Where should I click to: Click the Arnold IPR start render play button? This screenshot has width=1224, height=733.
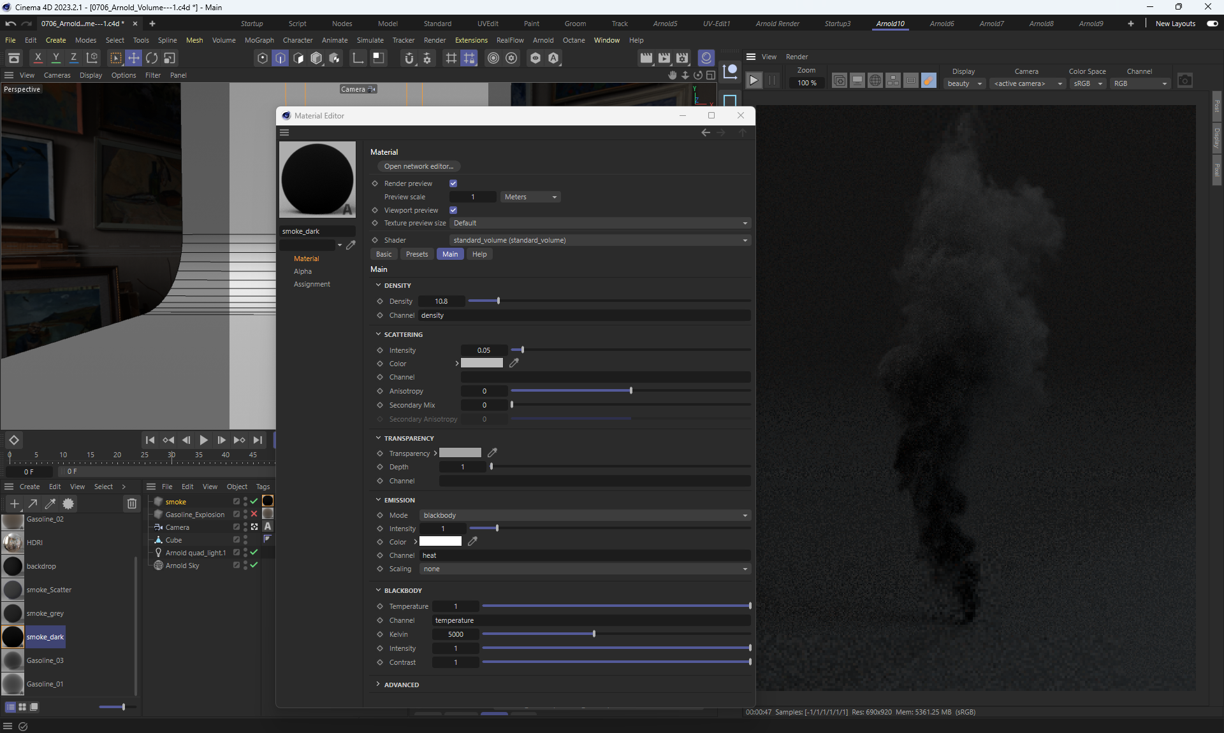pyautogui.click(x=754, y=81)
